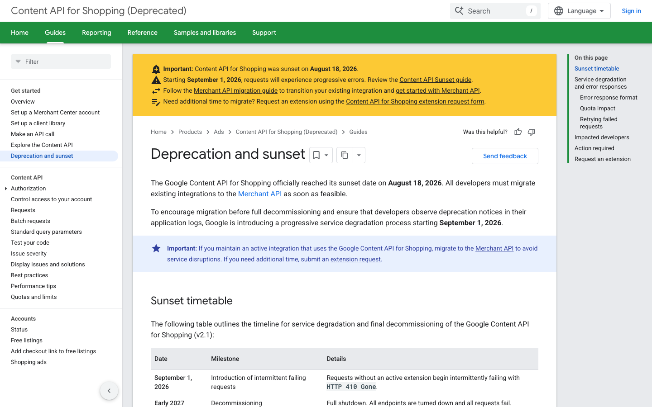652x407 pixels.
Task: Switch to the Reference tab
Action: tap(143, 33)
